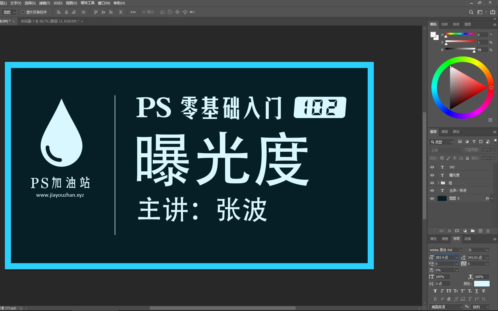Open the three-dot more alignment options
This screenshot has width=498, height=311.
pos(133,12)
